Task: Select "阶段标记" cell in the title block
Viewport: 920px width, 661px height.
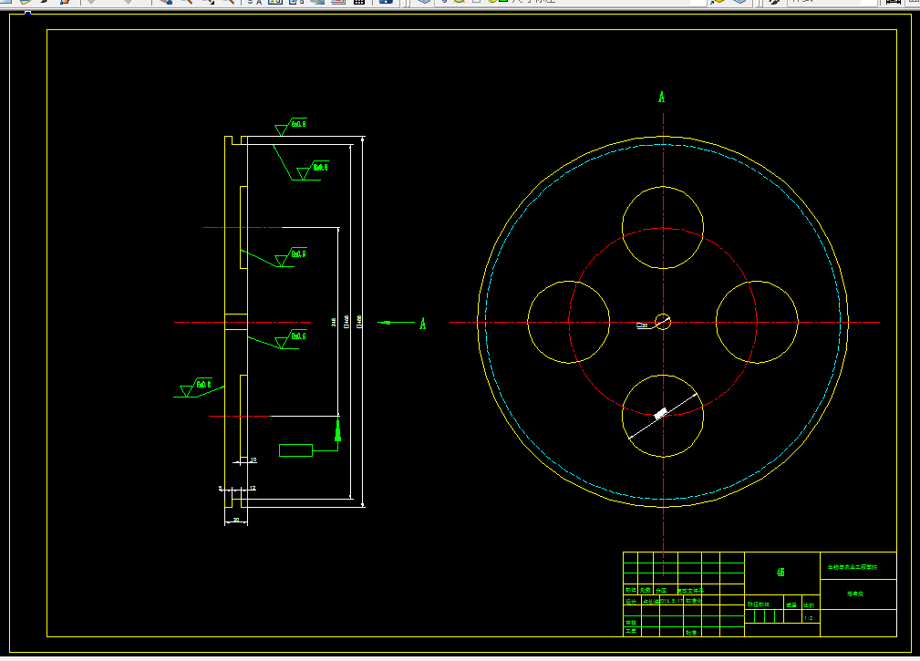Action: (x=759, y=604)
